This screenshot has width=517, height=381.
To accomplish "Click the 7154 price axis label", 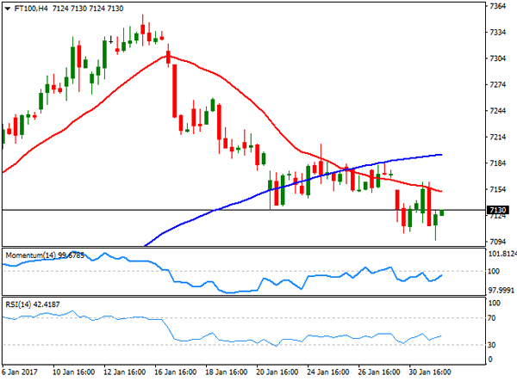I will click(497, 189).
